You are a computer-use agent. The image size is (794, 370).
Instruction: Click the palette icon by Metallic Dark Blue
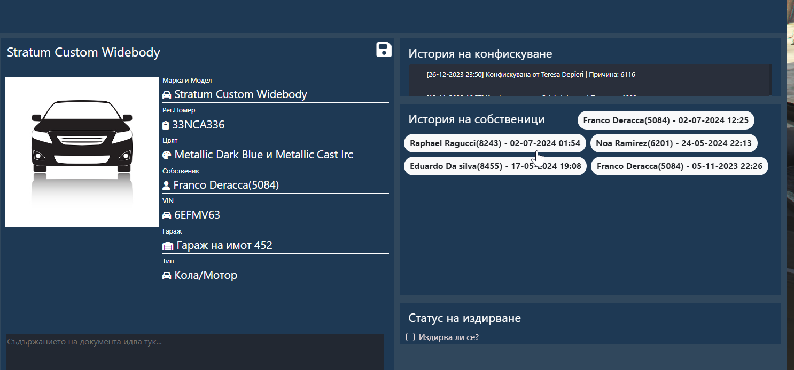pos(167,155)
